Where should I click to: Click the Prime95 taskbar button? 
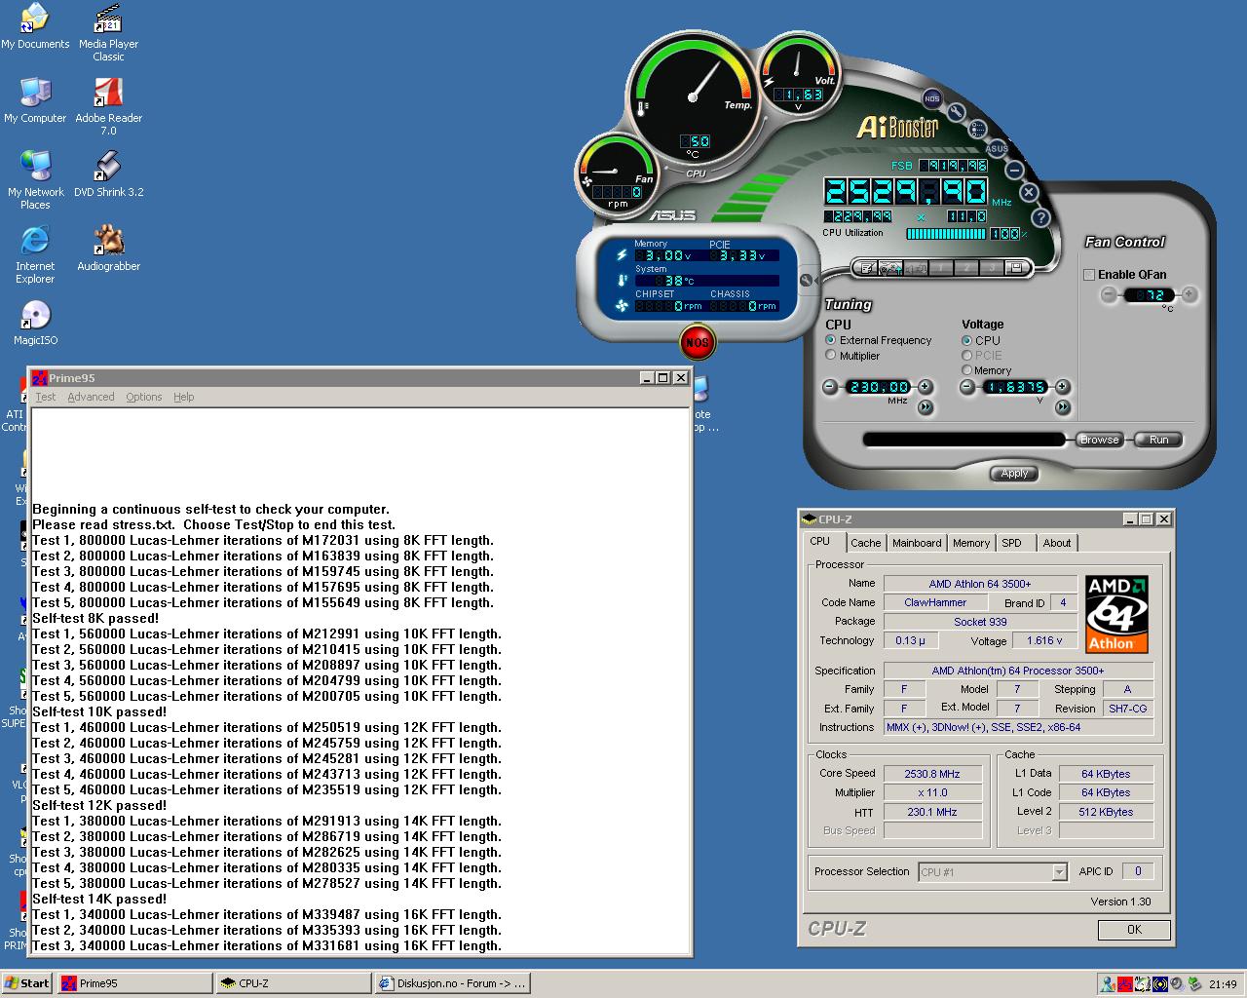[135, 983]
